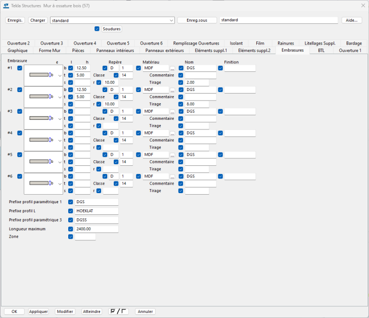Close the Mur à ossature bois dialog
The width and height of the screenshot is (369, 318).
point(363,6)
